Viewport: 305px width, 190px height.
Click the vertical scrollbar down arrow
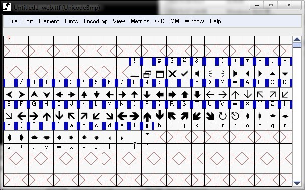click(297, 183)
